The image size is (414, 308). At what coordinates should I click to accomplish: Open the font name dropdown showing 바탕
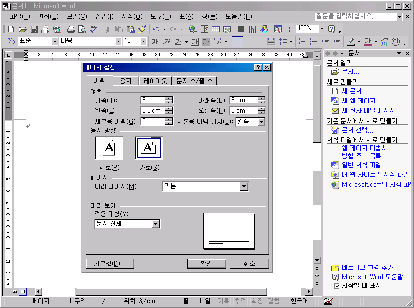(118, 41)
